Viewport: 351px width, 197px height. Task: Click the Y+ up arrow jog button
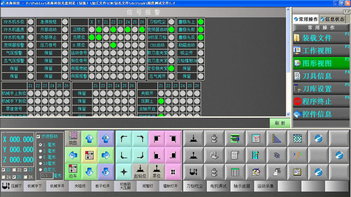[89, 138]
